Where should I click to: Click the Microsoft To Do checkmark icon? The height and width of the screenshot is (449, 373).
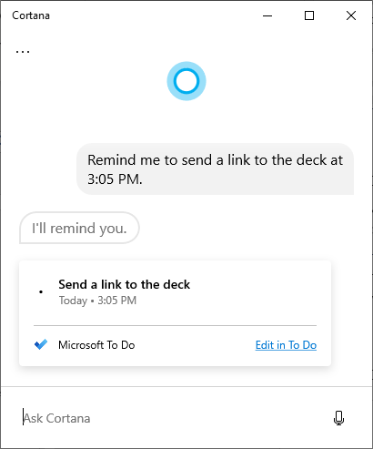click(x=41, y=344)
